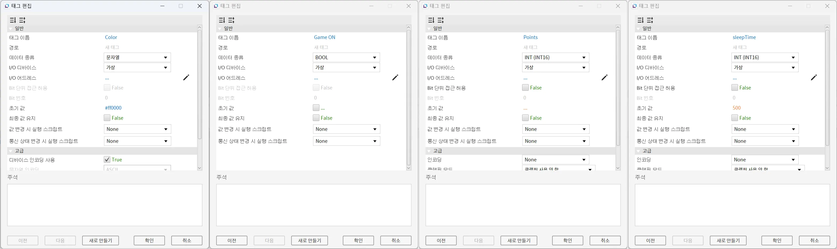Click the pencil icon in sleepTime tag window
The image size is (837, 249).
click(813, 78)
